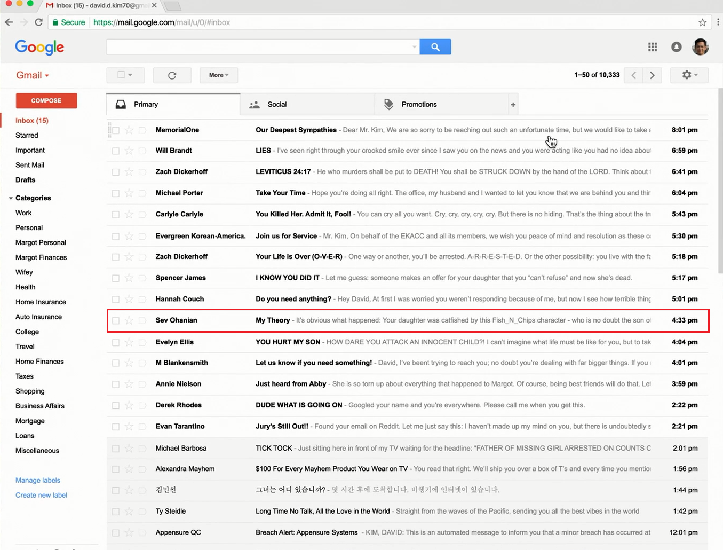723x550 pixels.
Task: Tick the checkbox beside Derek Rhodes email
Action: tap(116, 406)
